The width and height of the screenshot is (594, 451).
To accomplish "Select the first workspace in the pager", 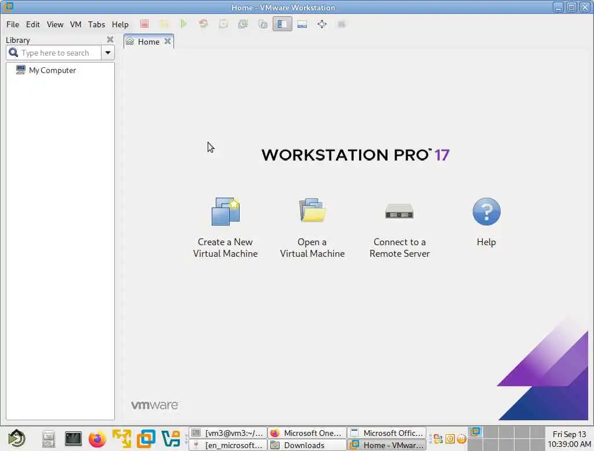I will click(x=475, y=432).
